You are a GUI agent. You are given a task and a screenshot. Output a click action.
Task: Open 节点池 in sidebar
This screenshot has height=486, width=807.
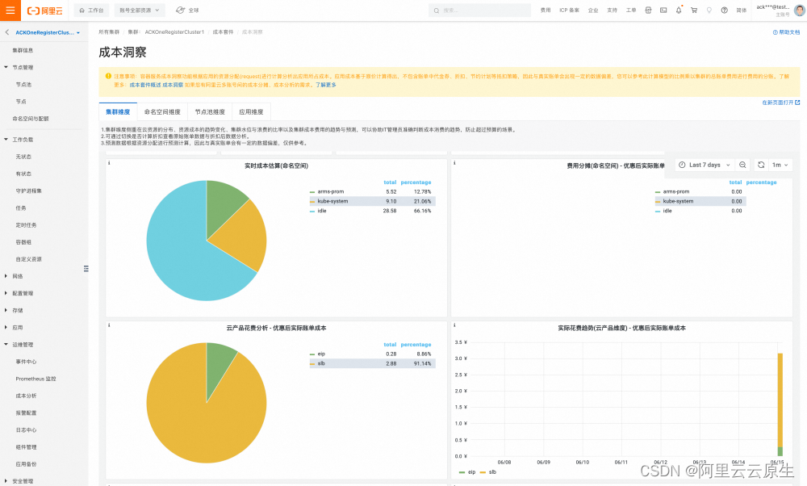[x=23, y=85]
